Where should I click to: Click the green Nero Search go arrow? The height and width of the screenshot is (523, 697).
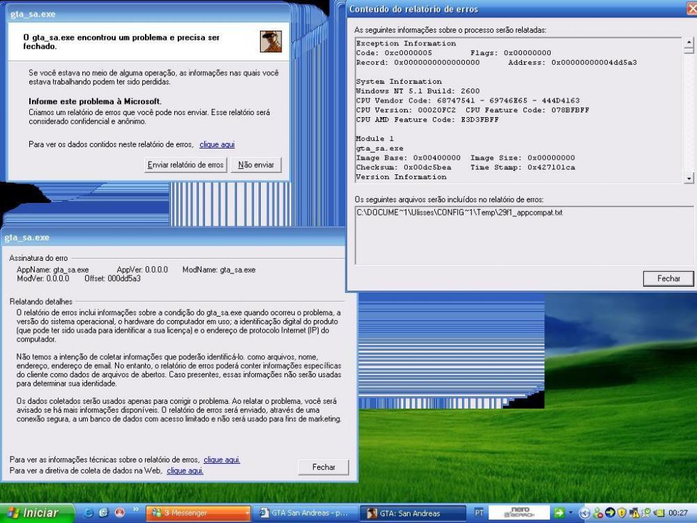tap(558, 513)
